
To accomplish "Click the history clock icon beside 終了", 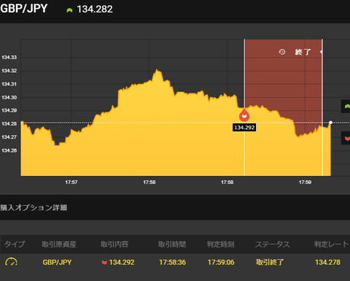I will tap(282, 52).
